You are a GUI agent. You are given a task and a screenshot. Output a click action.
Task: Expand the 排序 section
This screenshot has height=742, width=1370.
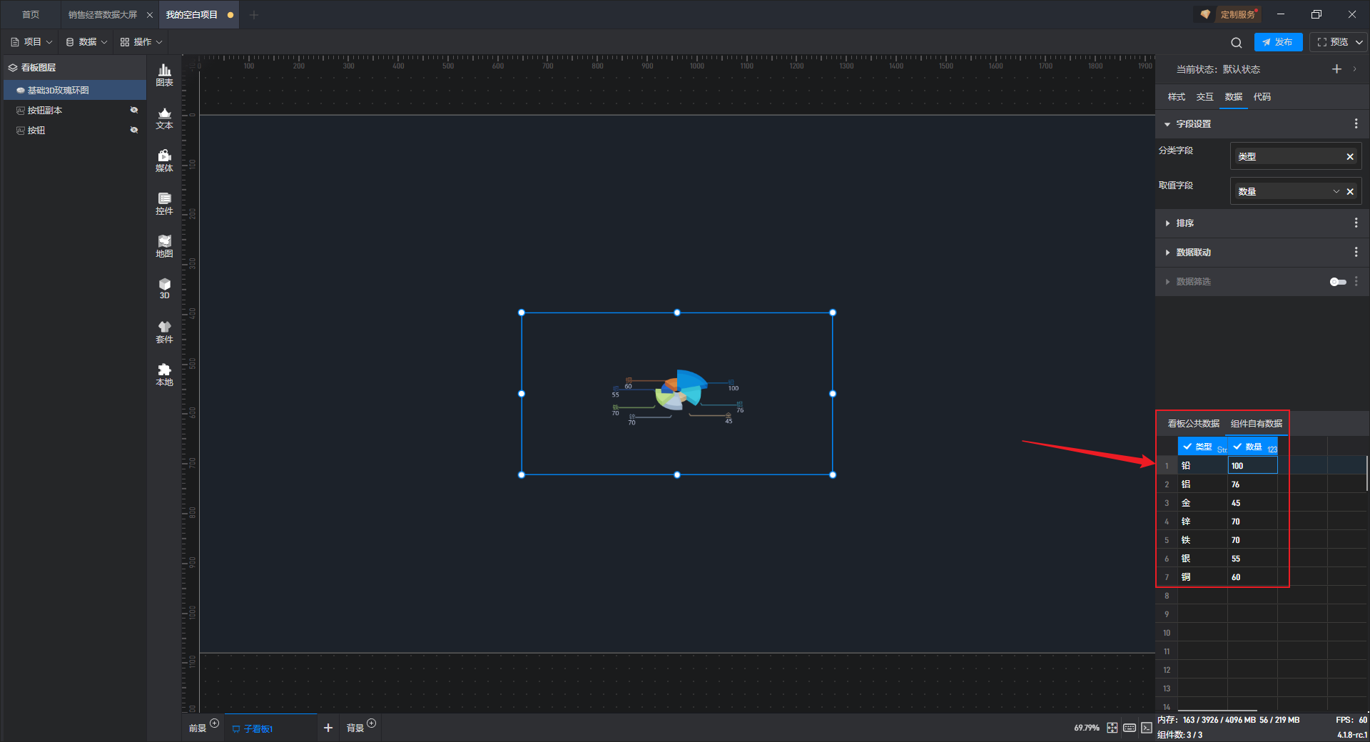pyautogui.click(x=1184, y=223)
